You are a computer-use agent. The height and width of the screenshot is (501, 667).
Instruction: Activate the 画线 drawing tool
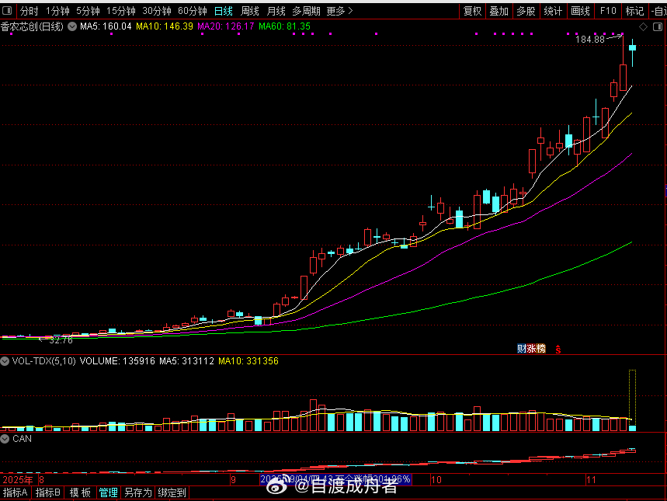580,11
